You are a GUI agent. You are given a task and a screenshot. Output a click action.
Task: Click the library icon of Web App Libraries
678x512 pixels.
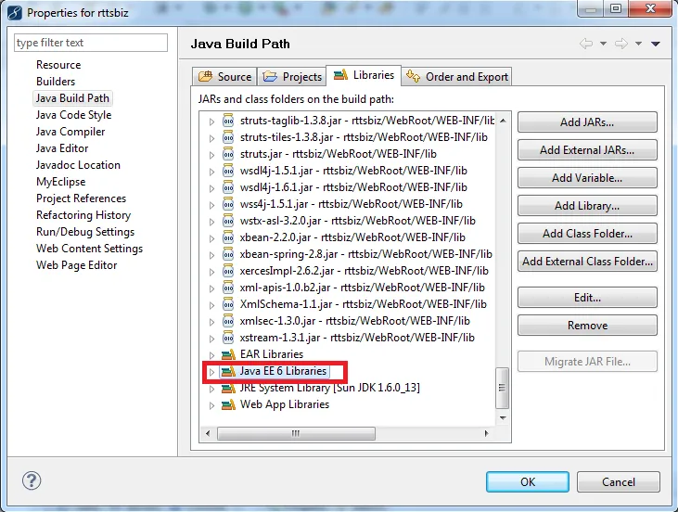(x=228, y=404)
